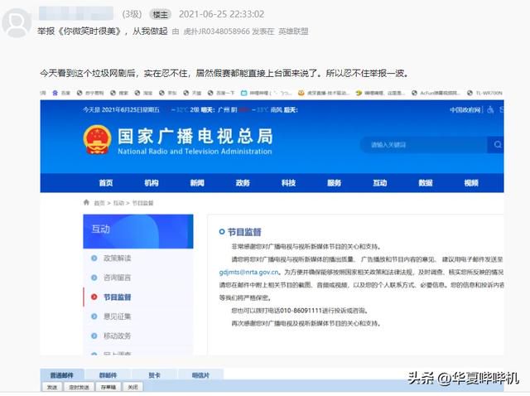Open the 中国政府网 link
The width and height of the screenshot is (530, 396).
click(x=465, y=110)
